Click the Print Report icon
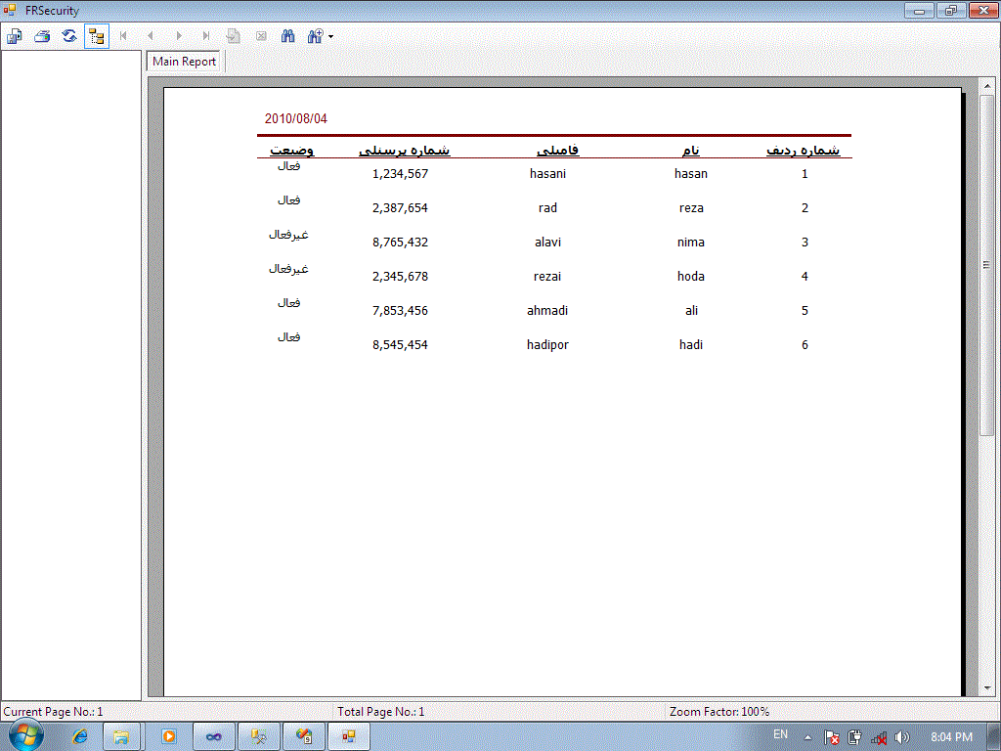Image resolution: width=1001 pixels, height=751 pixels. pos(42,36)
